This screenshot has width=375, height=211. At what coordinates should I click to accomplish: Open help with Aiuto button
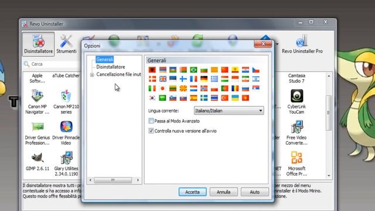[255, 192]
